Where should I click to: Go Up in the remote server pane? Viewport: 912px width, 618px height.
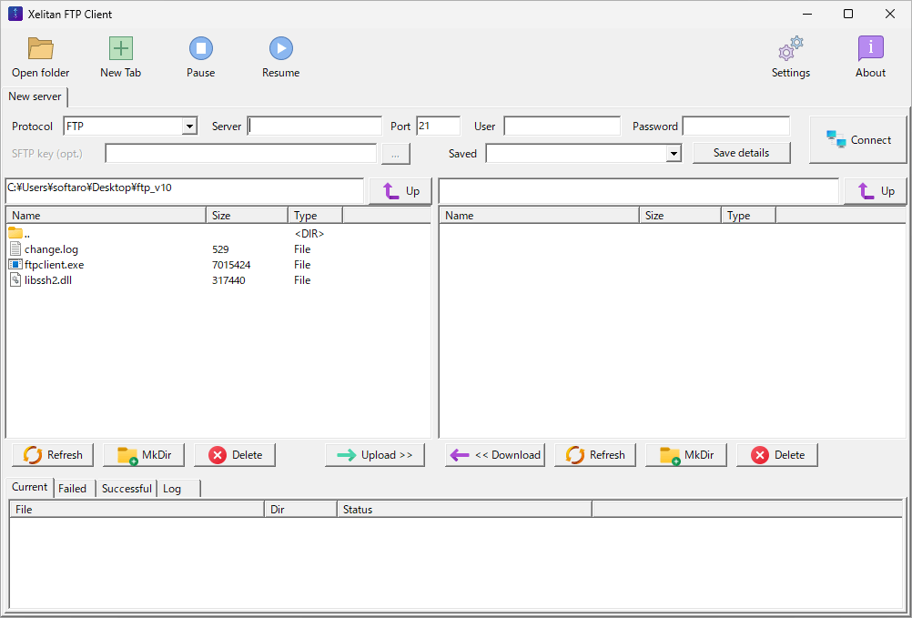(x=875, y=191)
